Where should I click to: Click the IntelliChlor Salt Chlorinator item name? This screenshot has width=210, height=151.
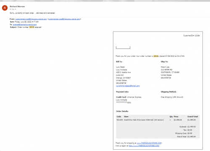(x=144, y=120)
